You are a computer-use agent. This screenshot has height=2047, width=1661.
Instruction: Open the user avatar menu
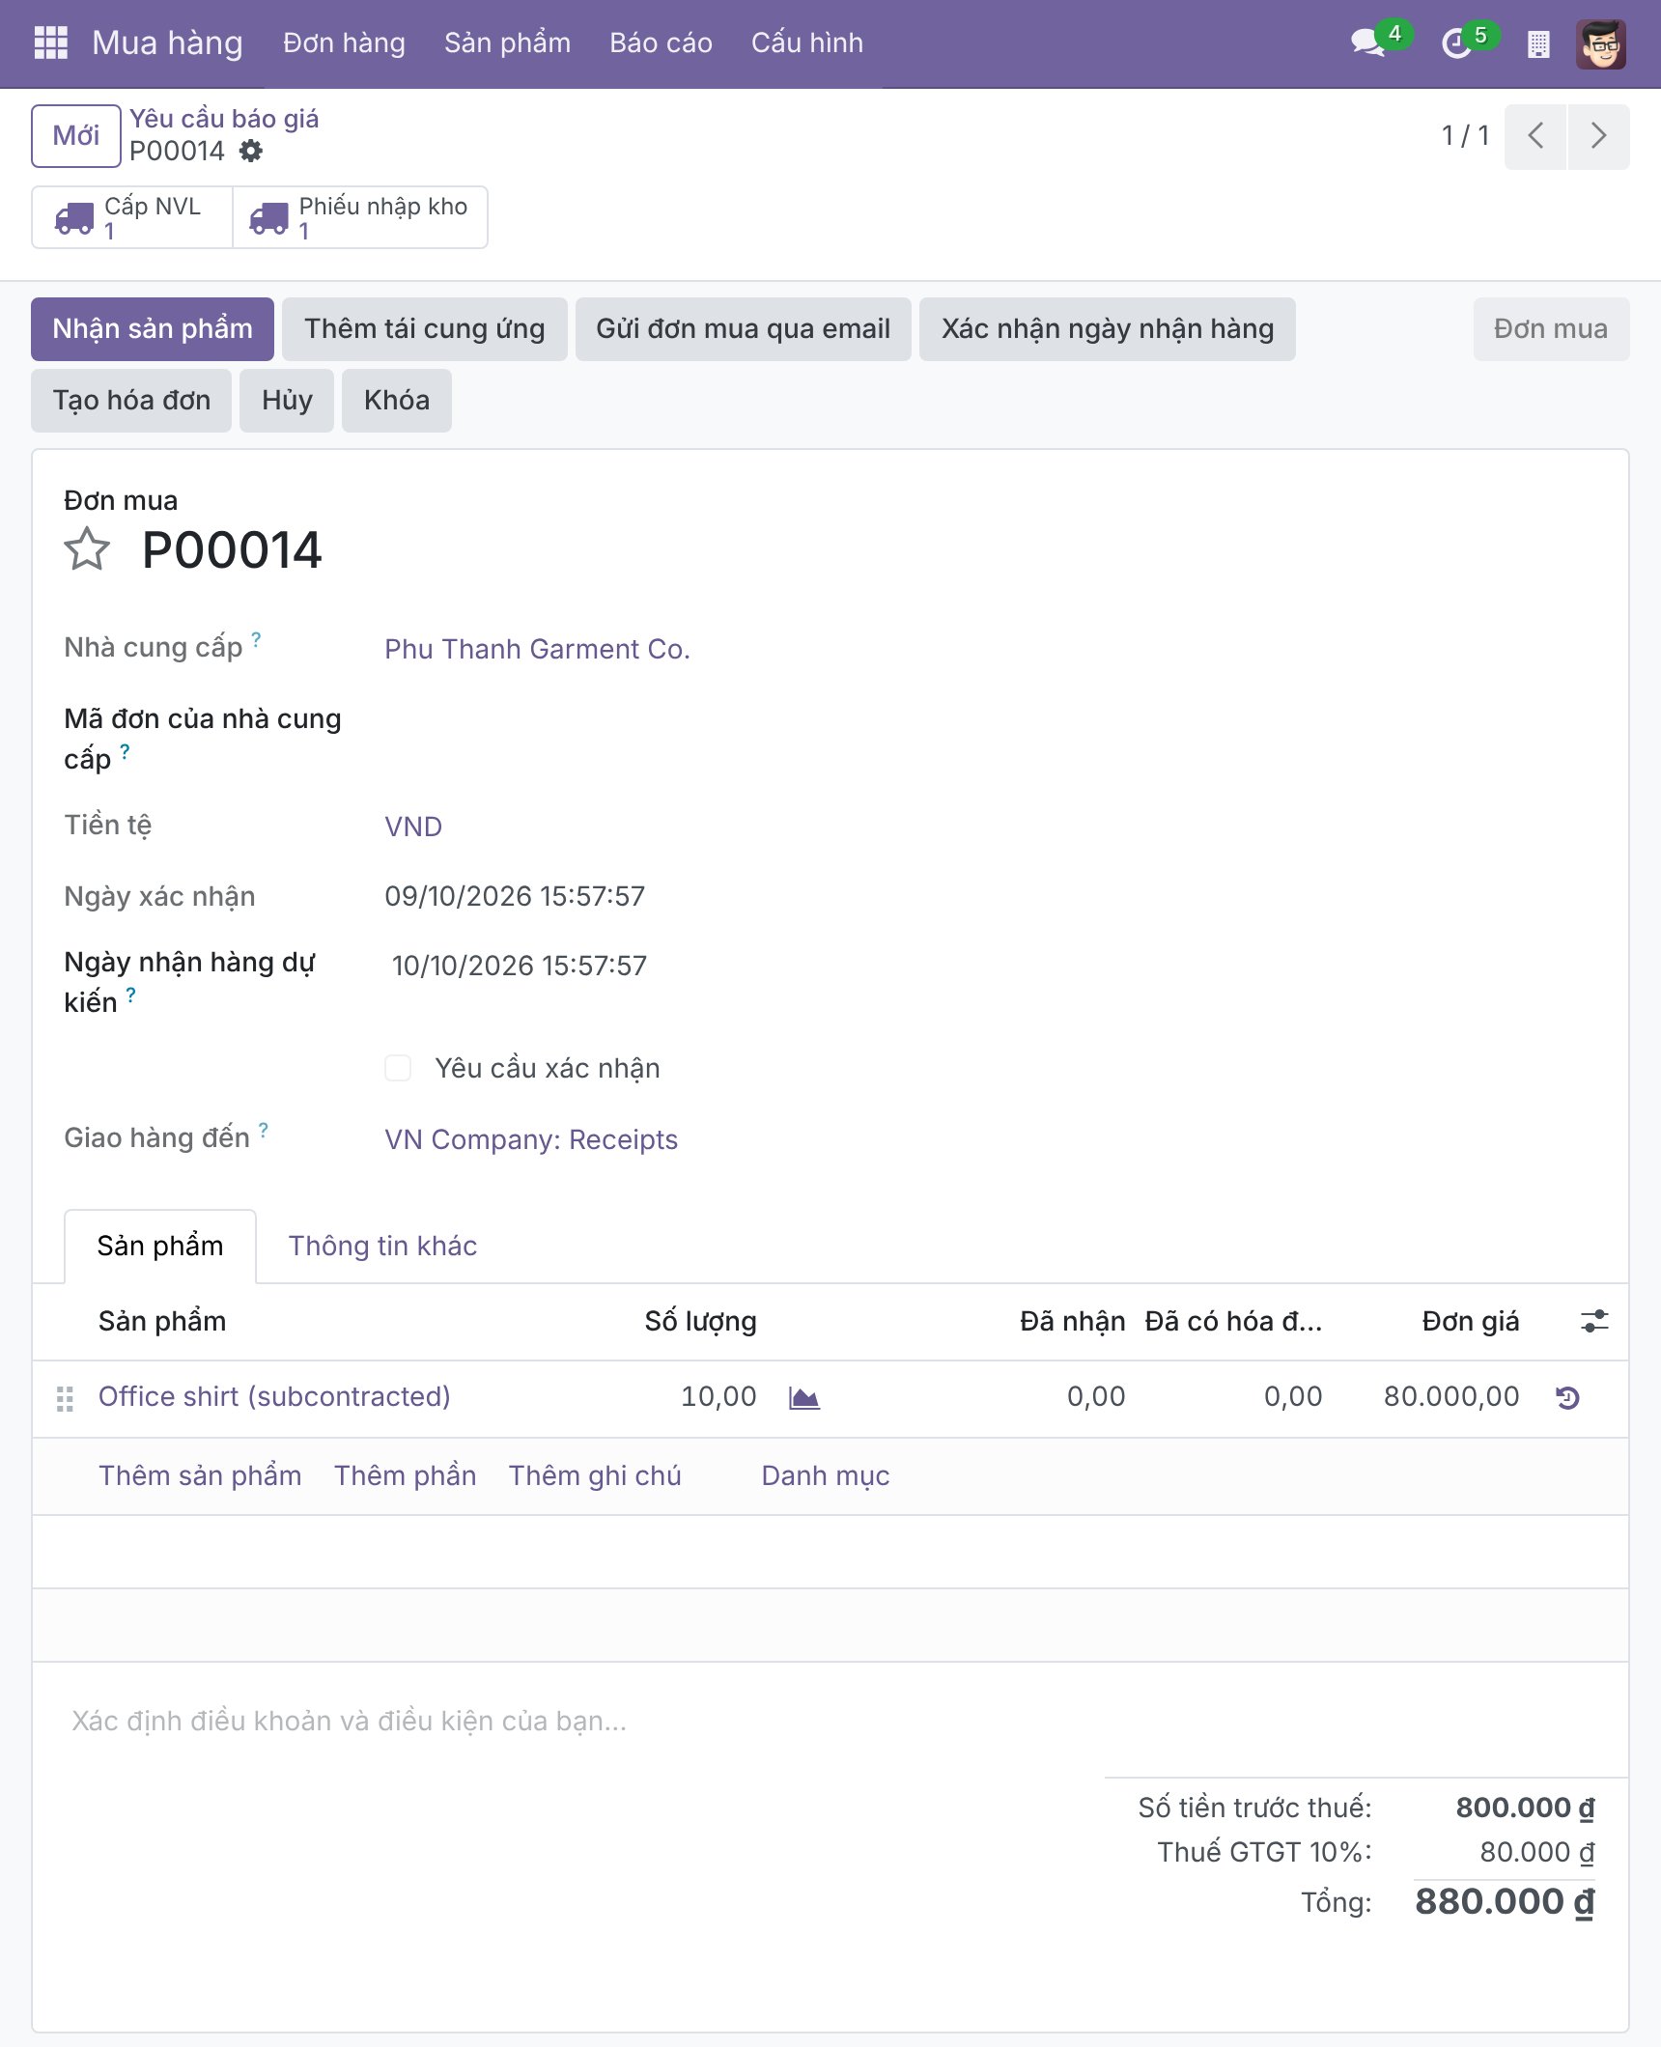1601,43
